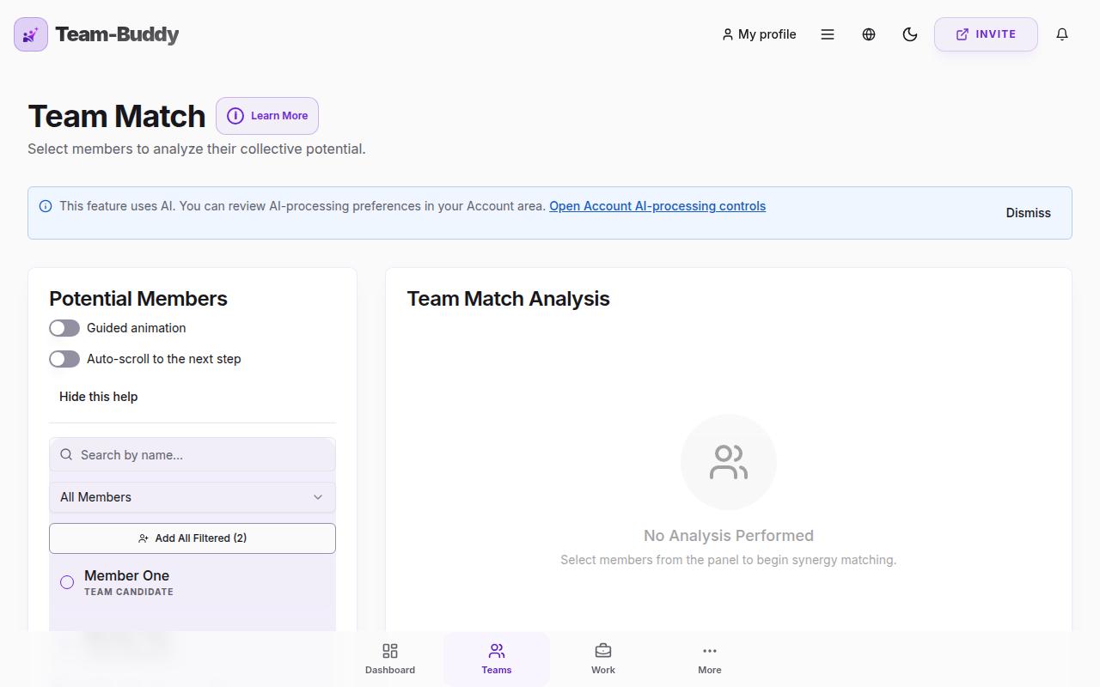Select the Member One radio circle

pos(67,582)
